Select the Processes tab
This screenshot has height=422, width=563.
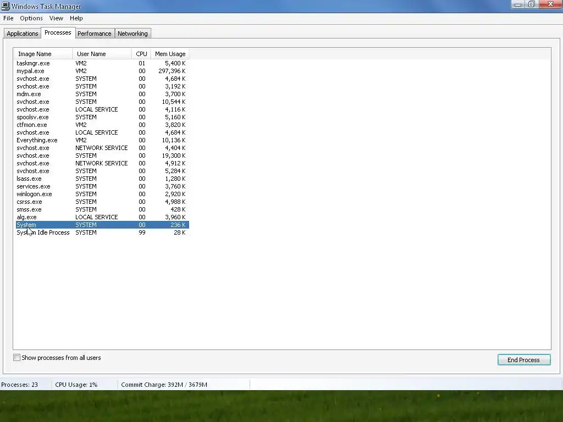(x=58, y=32)
